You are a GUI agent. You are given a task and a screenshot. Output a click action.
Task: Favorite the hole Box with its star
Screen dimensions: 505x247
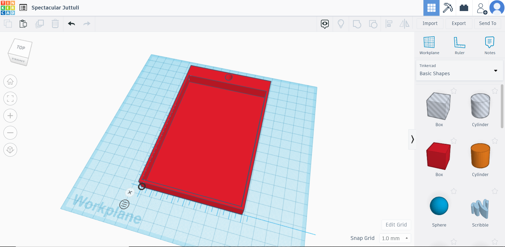[454, 91]
